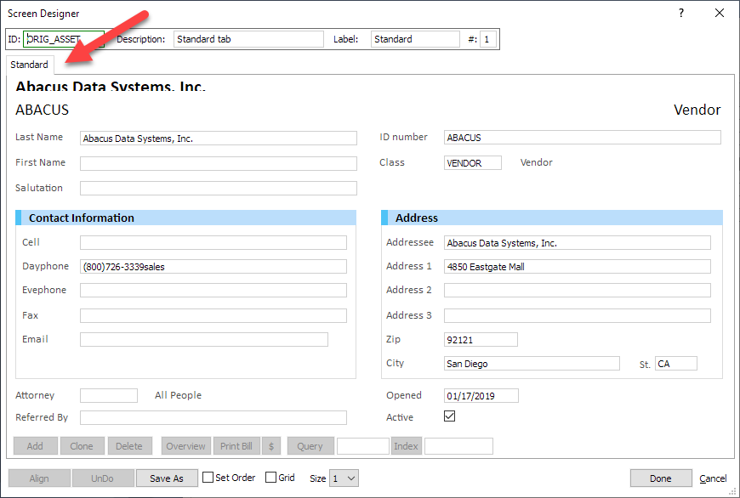Select the Contact Information section header
The width and height of the screenshot is (740, 498).
coord(186,218)
